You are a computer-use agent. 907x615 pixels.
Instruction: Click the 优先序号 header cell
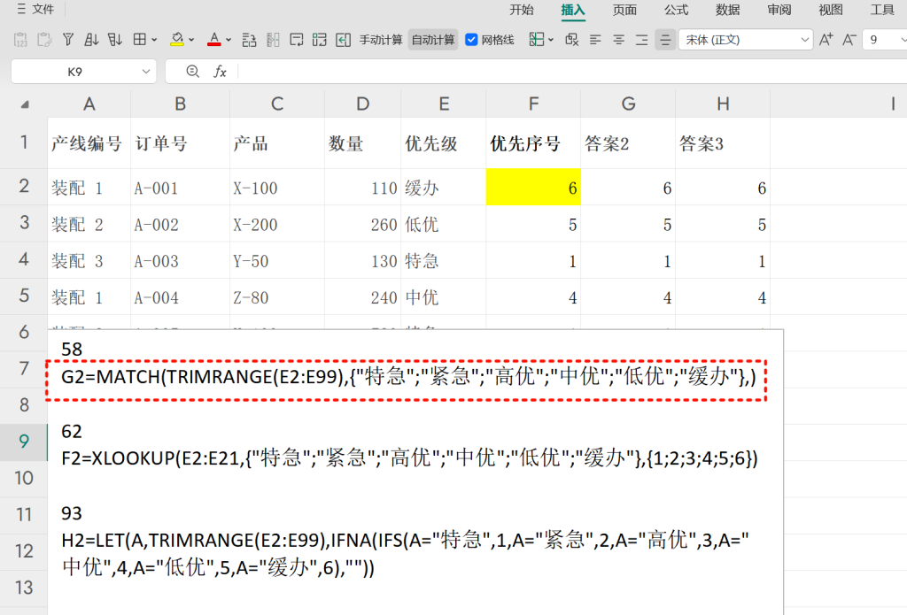(533, 143)
